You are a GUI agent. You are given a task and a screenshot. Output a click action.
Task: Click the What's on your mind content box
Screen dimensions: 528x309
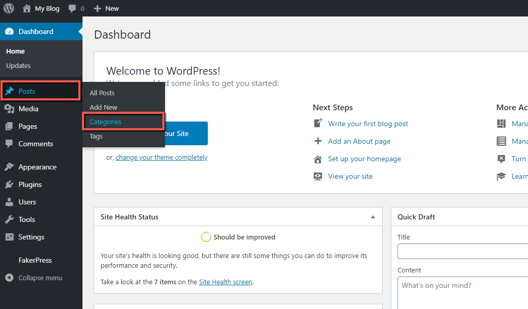[x=463, y=293]
